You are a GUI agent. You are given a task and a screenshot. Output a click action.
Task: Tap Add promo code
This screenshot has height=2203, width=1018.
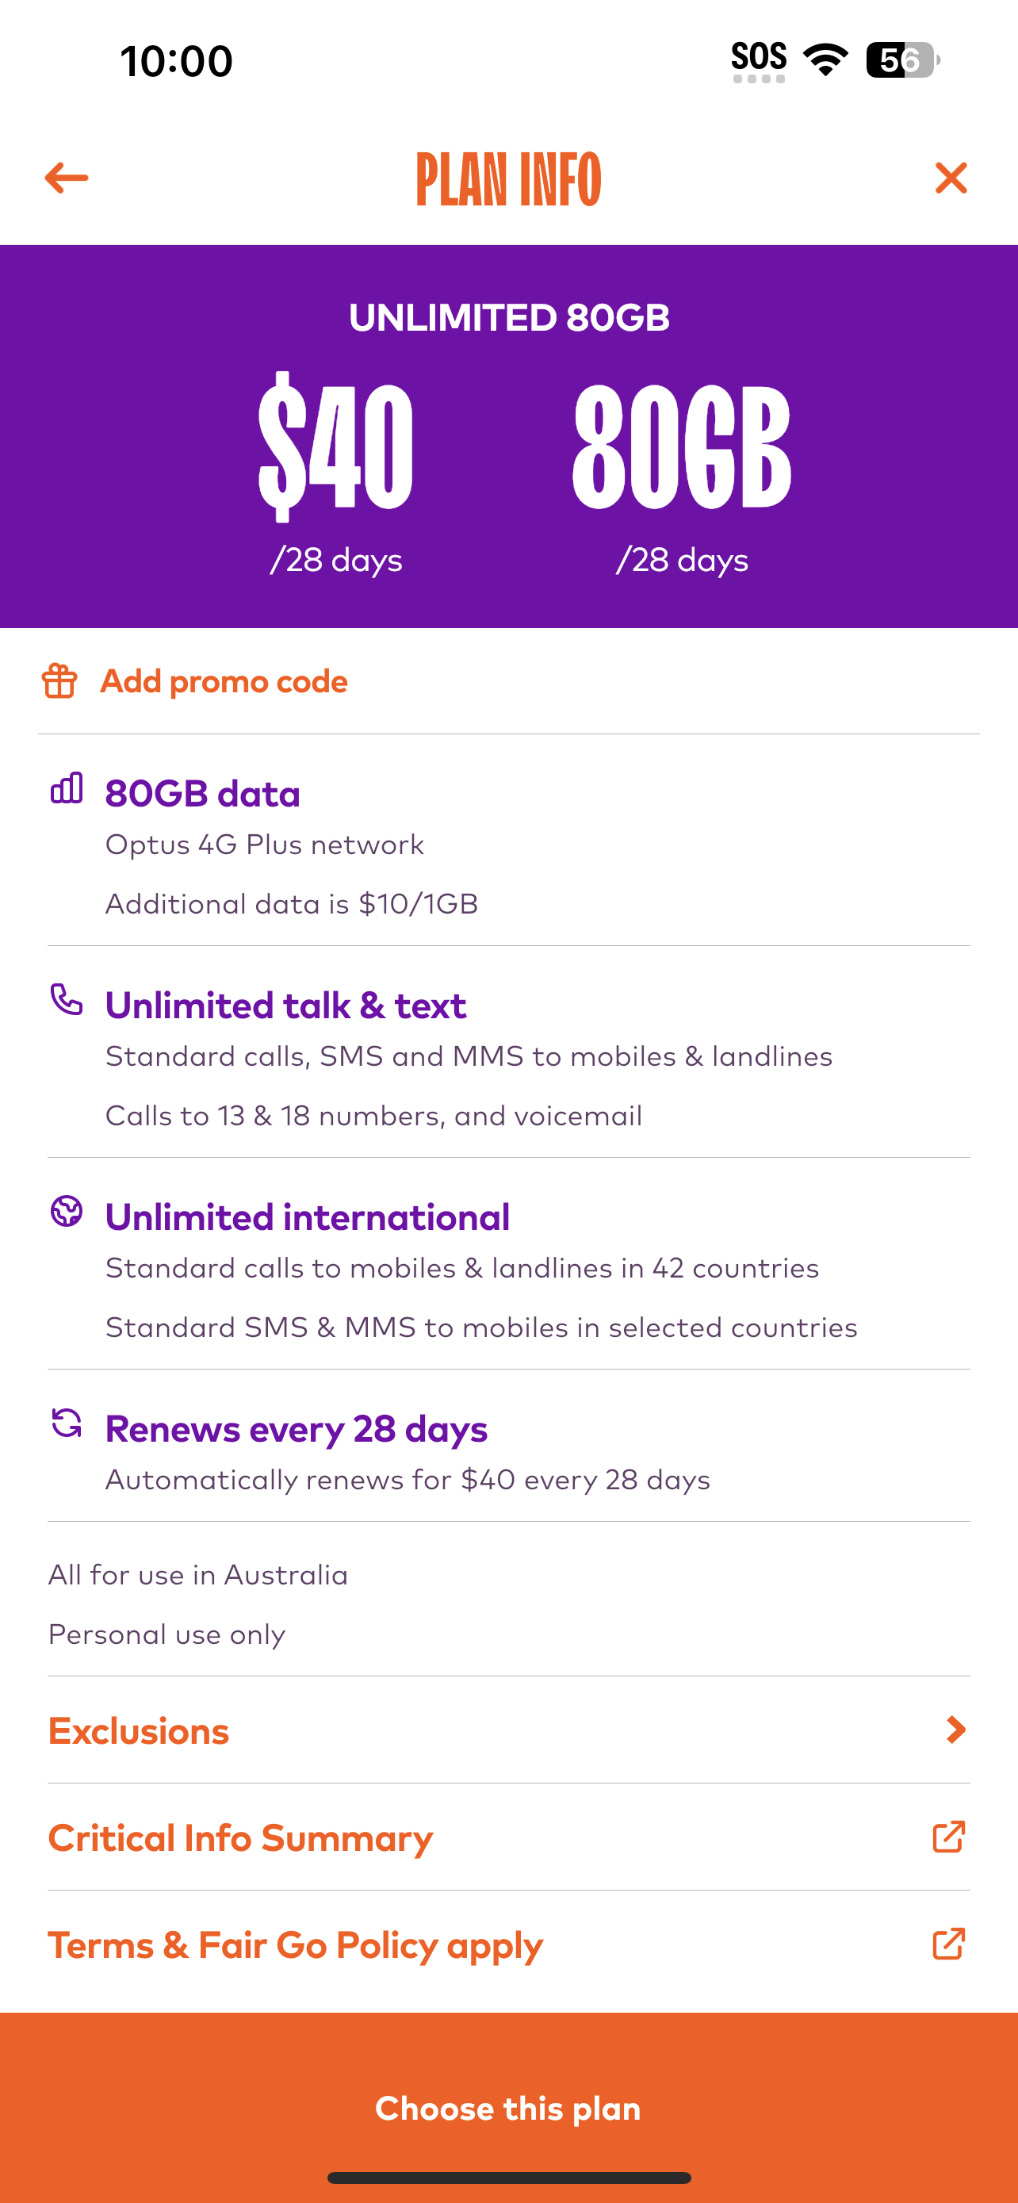click(x=224, y=681)
